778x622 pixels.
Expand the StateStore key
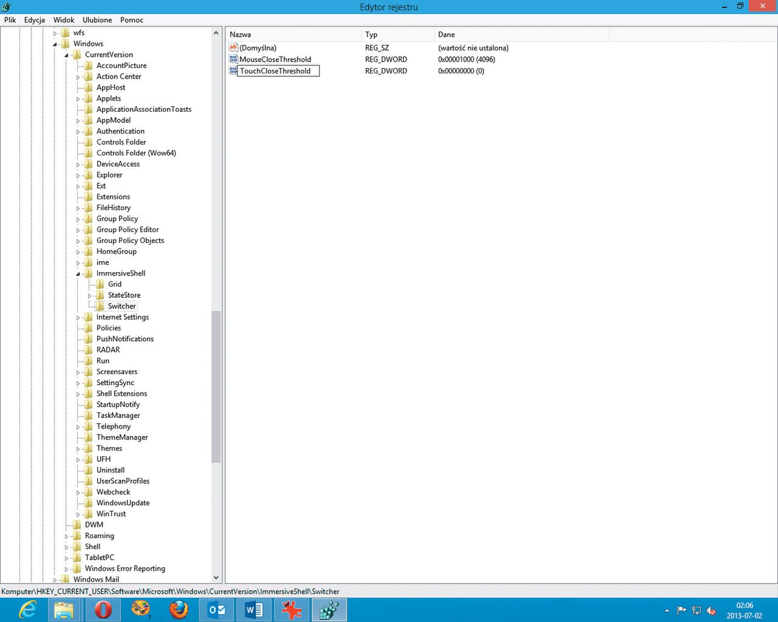(90, 296)
